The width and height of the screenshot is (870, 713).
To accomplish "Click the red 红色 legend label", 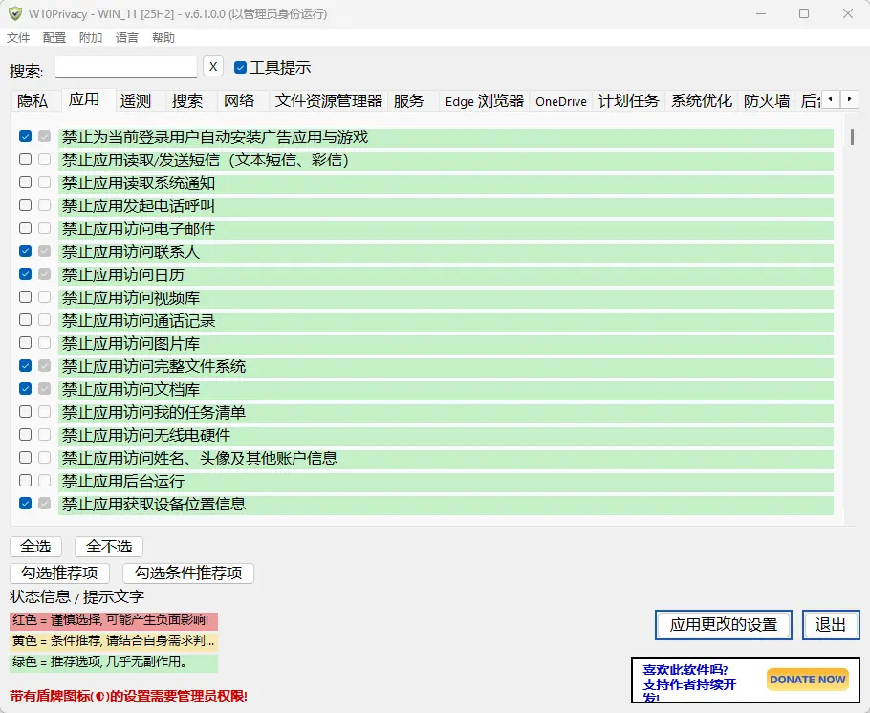I will coord(114,620).
